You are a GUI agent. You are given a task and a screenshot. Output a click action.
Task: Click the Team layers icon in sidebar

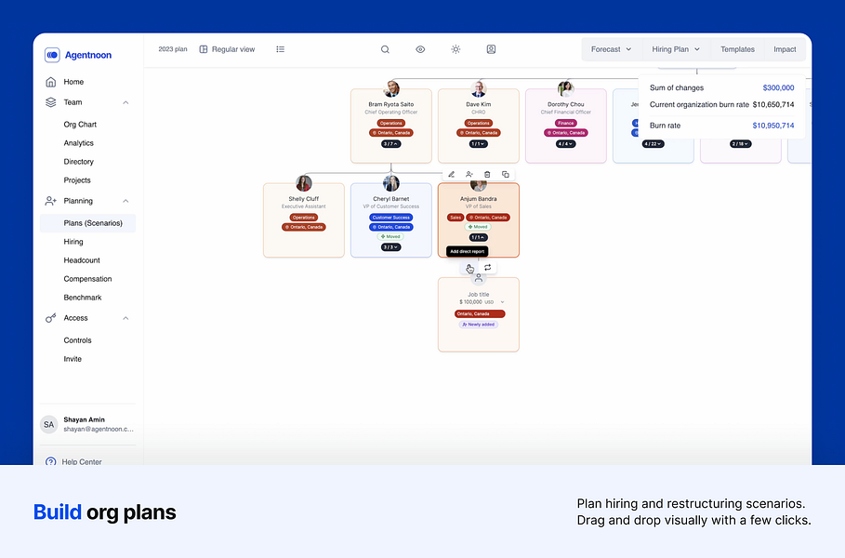coord(50,102)
